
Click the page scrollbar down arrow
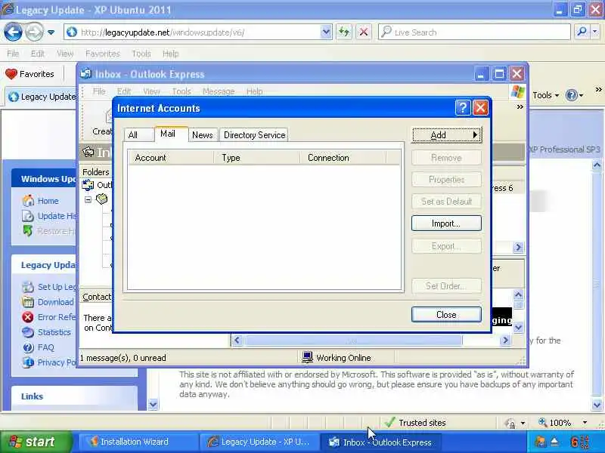tap(597, 405)
